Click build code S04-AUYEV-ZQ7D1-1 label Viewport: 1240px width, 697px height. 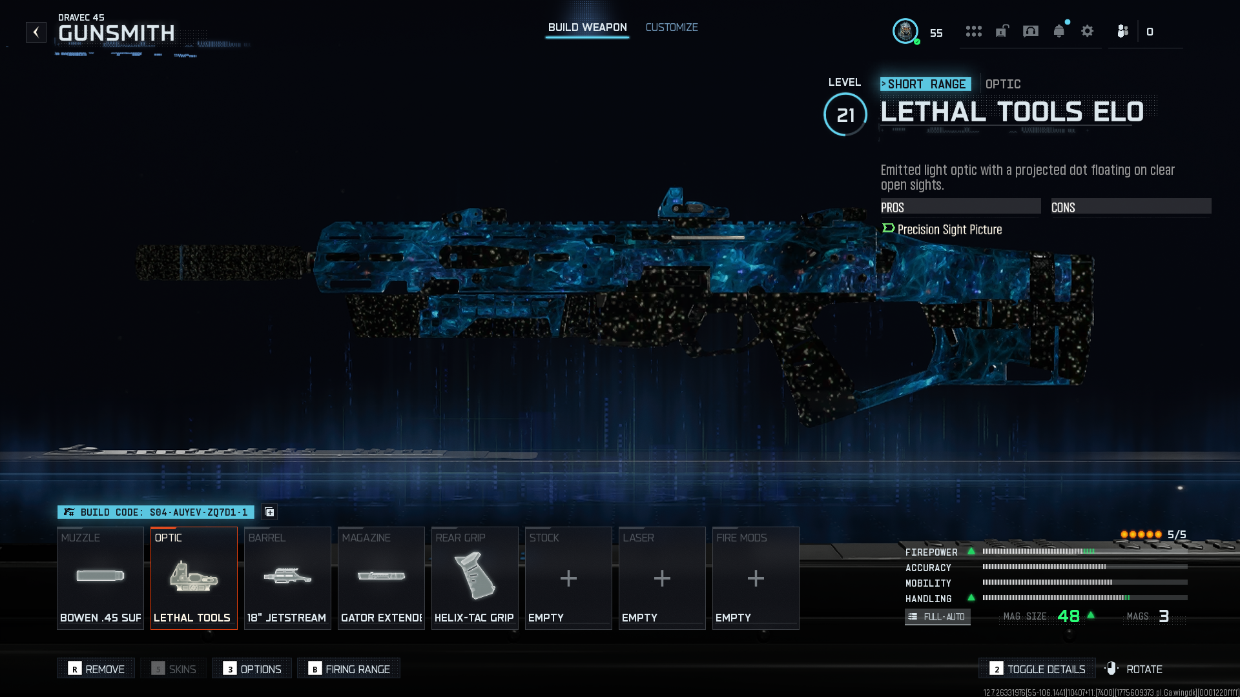point(156,512)
